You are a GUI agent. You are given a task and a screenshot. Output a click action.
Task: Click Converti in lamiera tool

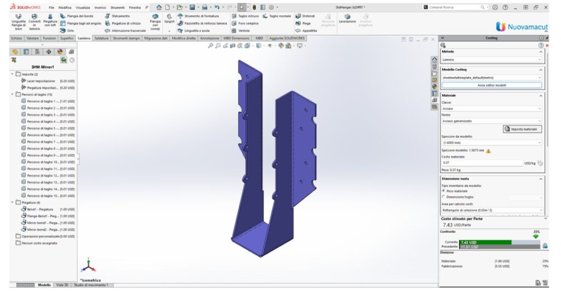[35, 22]
